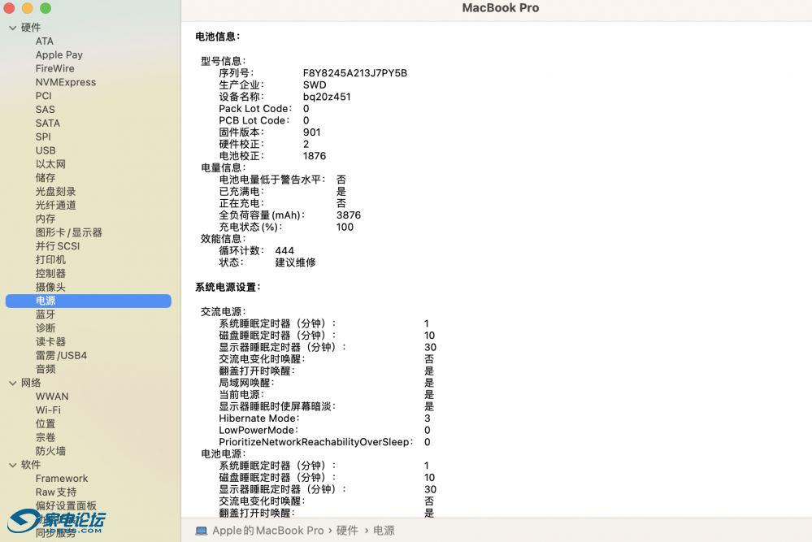
Task: Click the device name bq20z451
Action: pos(327,97)
